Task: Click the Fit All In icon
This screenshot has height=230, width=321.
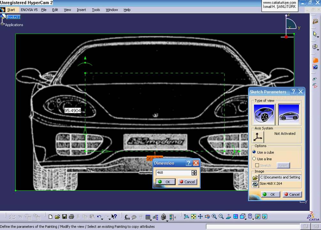Action: tap(193, 217)
